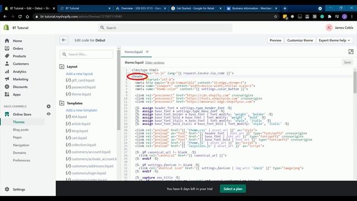Focus the top Search bar
The width and height of the screenshot is (357, 201).
pos(165,27)
